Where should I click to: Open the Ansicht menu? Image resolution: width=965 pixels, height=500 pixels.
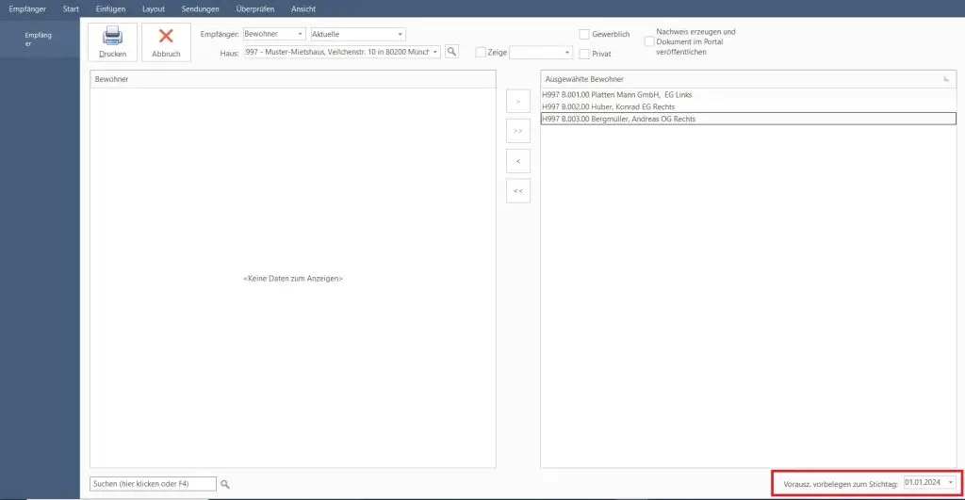point(303,9)
